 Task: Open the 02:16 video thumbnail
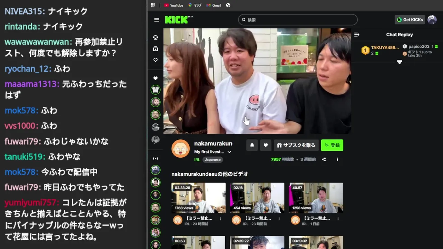coord(257,198)
